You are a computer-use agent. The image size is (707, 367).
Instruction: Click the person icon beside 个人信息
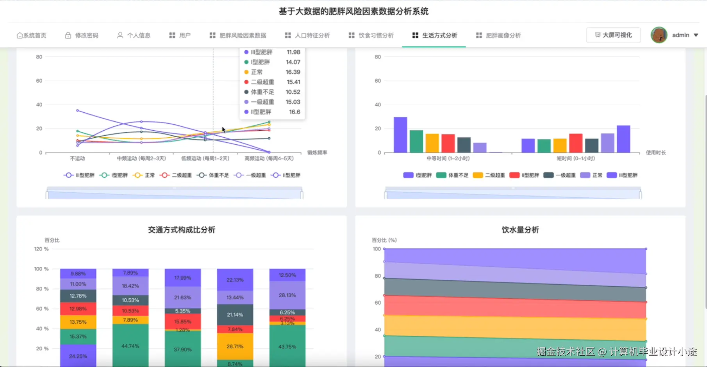coord(120,35)
